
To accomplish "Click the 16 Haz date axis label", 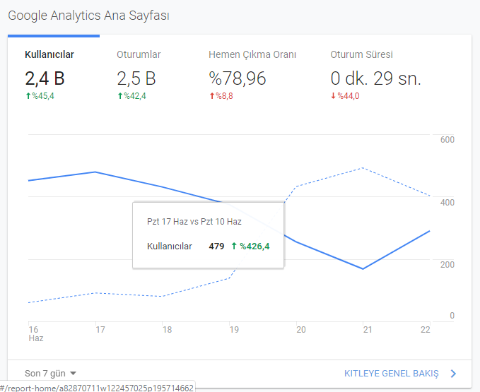I will (35, 333).
